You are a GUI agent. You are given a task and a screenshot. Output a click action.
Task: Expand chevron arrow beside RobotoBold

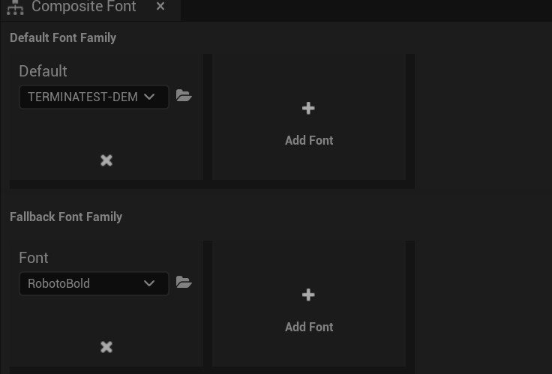149,283
